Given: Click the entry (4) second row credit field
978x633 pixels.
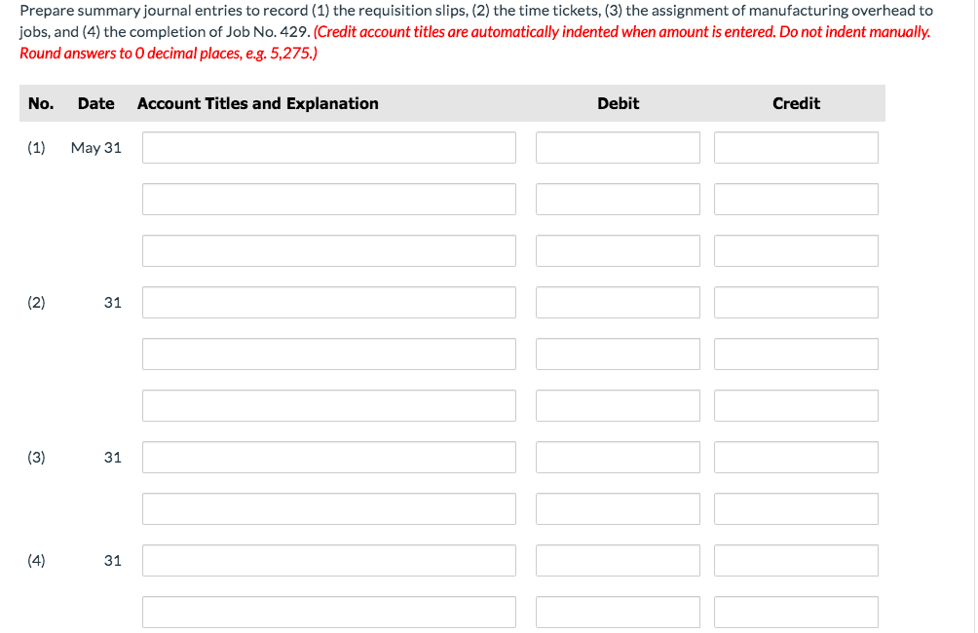Looking at the screenshot, I should (x=796, y=613).
